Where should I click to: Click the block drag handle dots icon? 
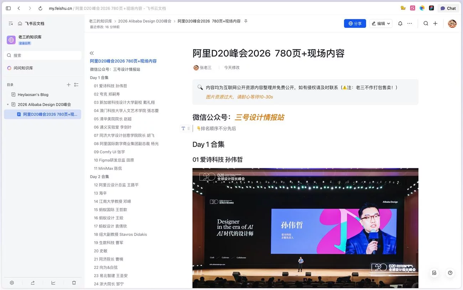pyautogui.click(x=189, y=128)
